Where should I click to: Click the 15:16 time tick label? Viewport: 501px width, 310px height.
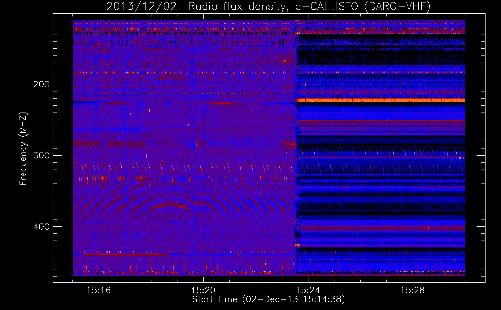pyautogui.click(x=98, y=290)
